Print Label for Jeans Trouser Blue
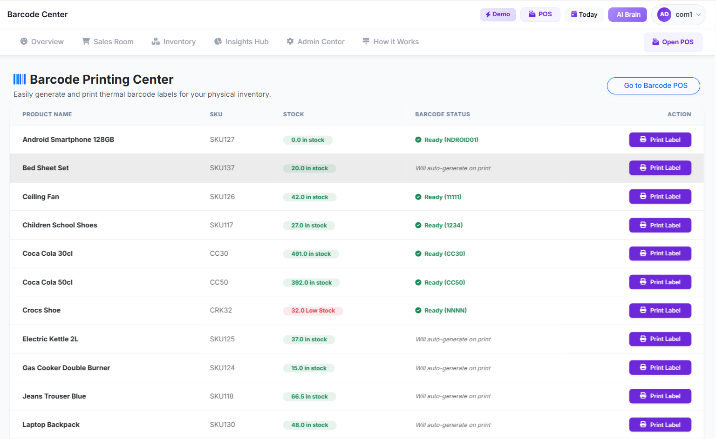The height and width of the screenshot is (439, 716). click(660, 396)
